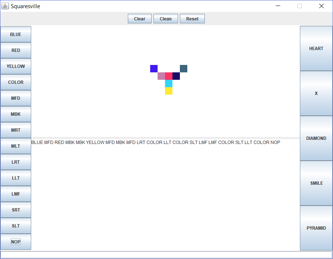The image size is (333, 259).
Task: Draw the HEART preset shape
Action: pos(316,49)
